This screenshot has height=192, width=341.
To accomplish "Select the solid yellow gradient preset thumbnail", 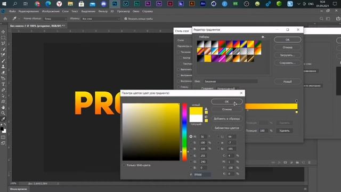I will 207,58.
